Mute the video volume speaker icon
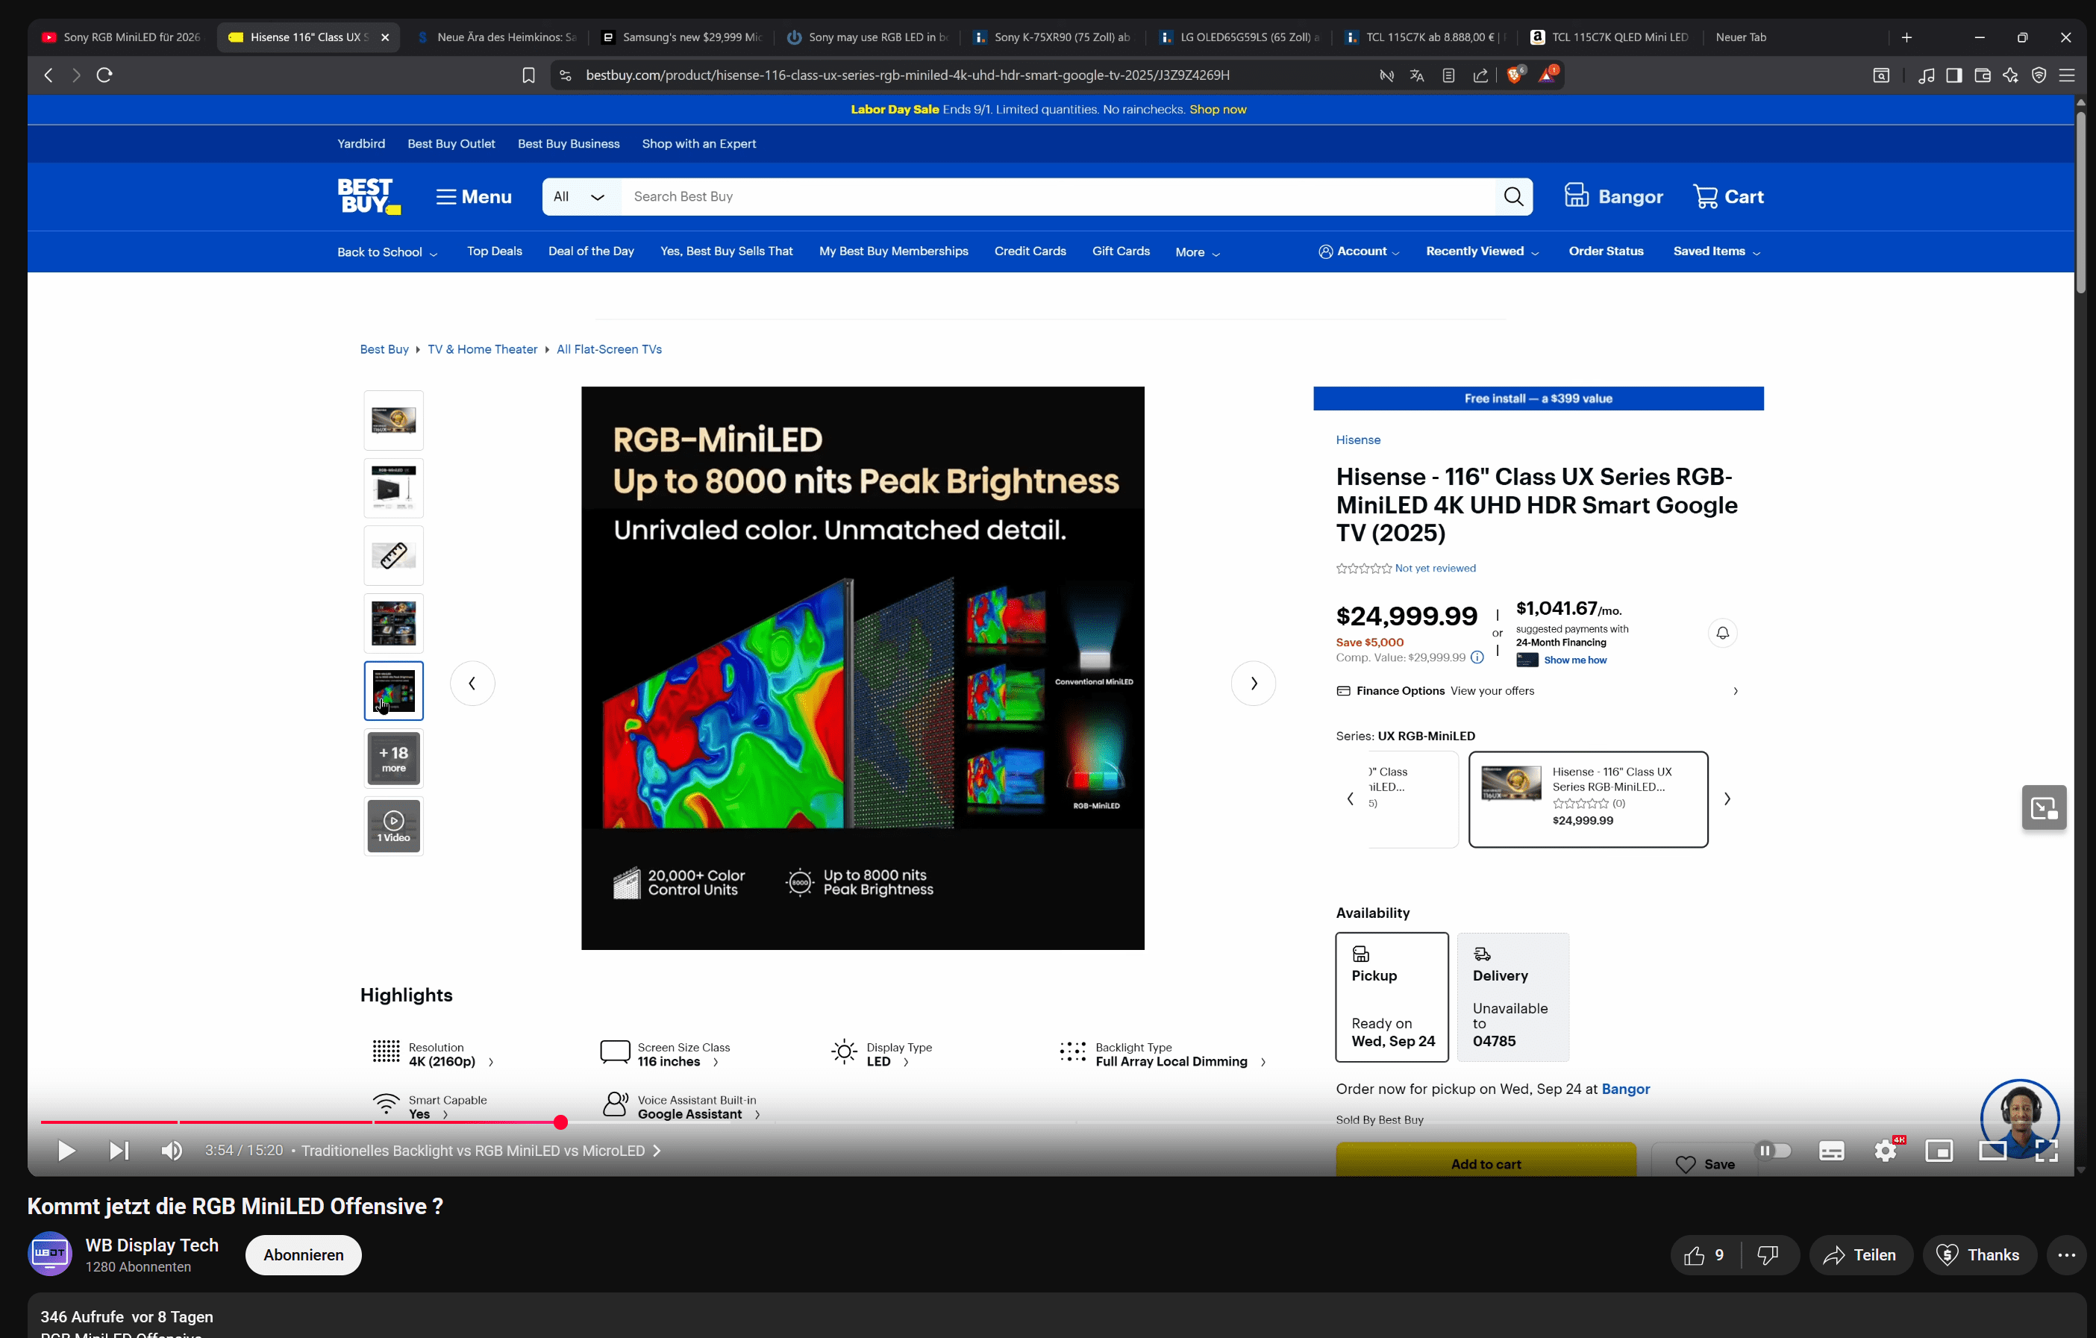The width and height of the screenshot is (2096, 1338). [172, 1151]
